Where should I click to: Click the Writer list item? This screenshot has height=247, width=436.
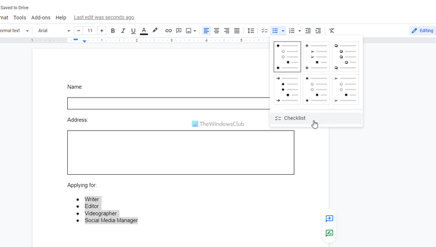(92, 199)
